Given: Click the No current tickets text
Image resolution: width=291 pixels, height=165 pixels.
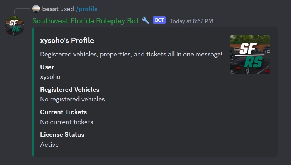Looking at the screenshot, I should 67,122.
